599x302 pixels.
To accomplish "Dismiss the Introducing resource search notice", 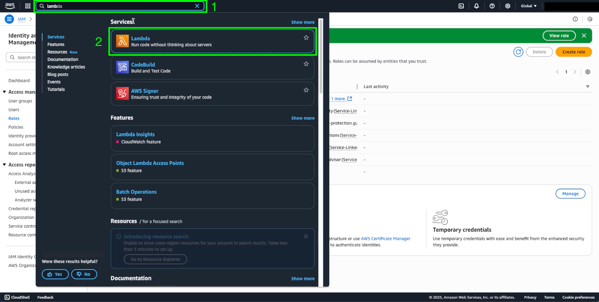I will click(306, 236).
